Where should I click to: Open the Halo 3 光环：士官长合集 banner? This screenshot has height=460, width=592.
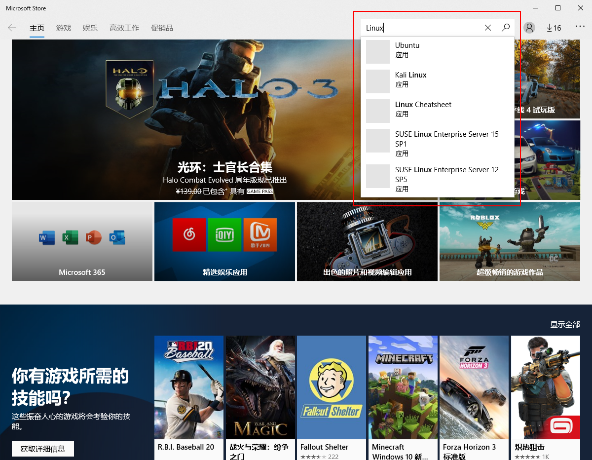[186, 119]
